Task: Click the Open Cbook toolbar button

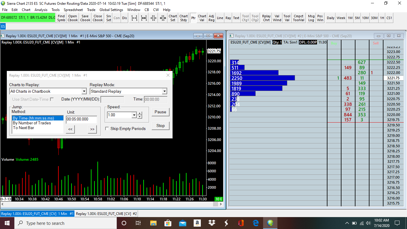Action: [x=73, y=18]
